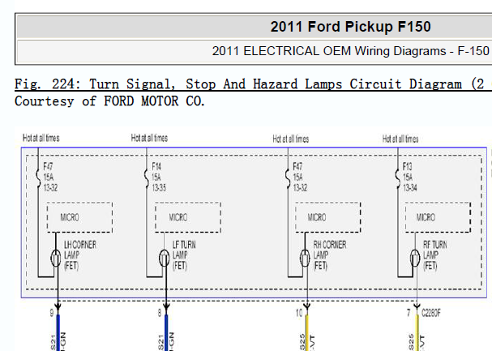Click the F47 label above LH CORNER LAMP
This screenshot has width=492, height=351.
click(x=48, y=166)
